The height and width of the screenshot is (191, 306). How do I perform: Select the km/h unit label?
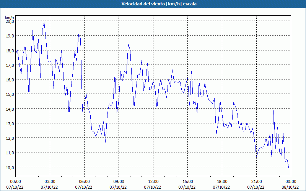pos(10,18)
